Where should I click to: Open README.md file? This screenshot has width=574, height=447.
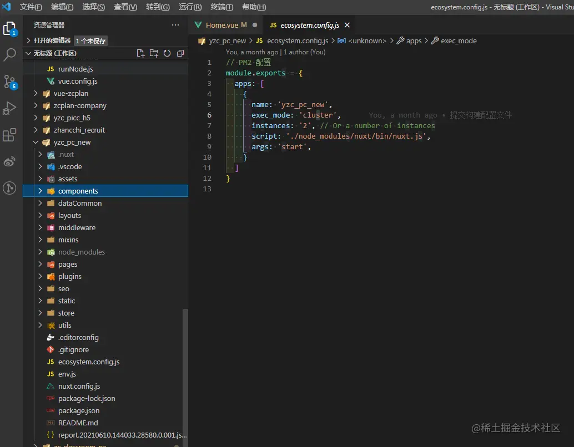click(x=78, y=423)
